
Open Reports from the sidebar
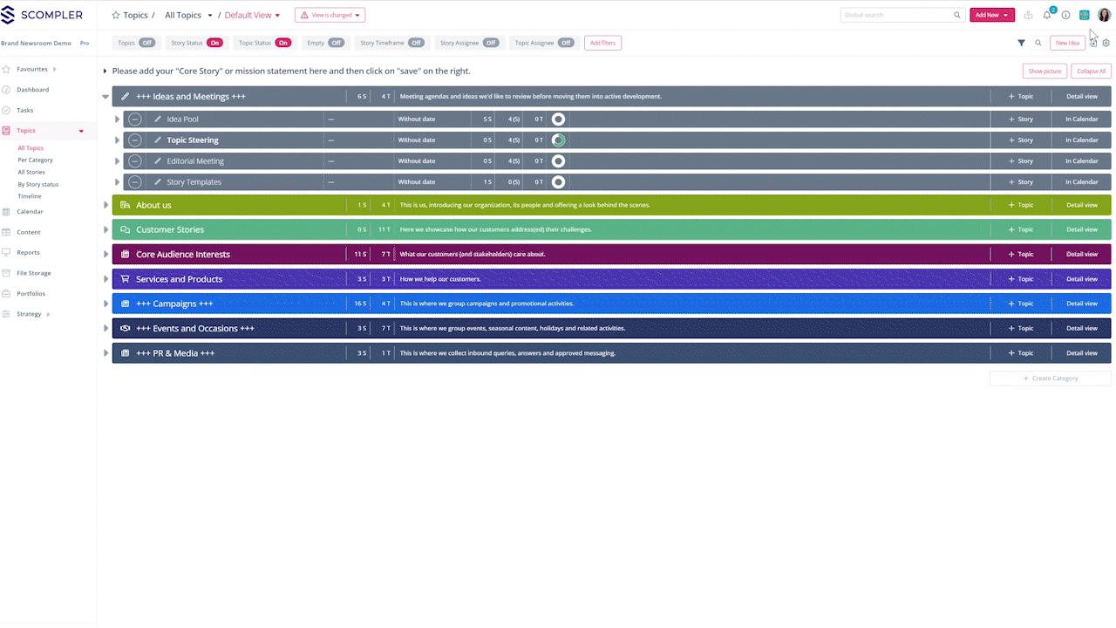(28, 253)
